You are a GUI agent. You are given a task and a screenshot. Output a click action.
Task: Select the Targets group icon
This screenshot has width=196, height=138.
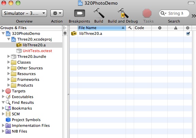click(8, 91)
